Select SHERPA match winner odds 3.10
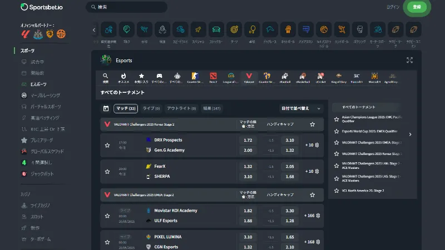 [x=248, y=176]
